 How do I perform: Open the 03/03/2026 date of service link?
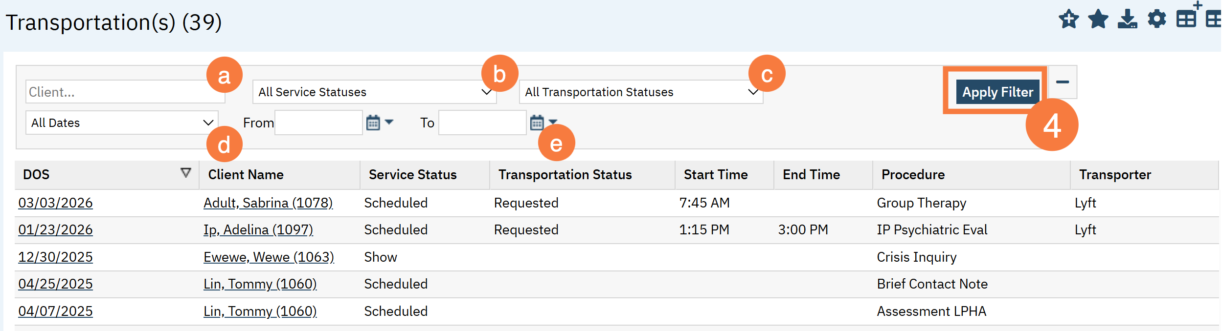pos(55,203)
